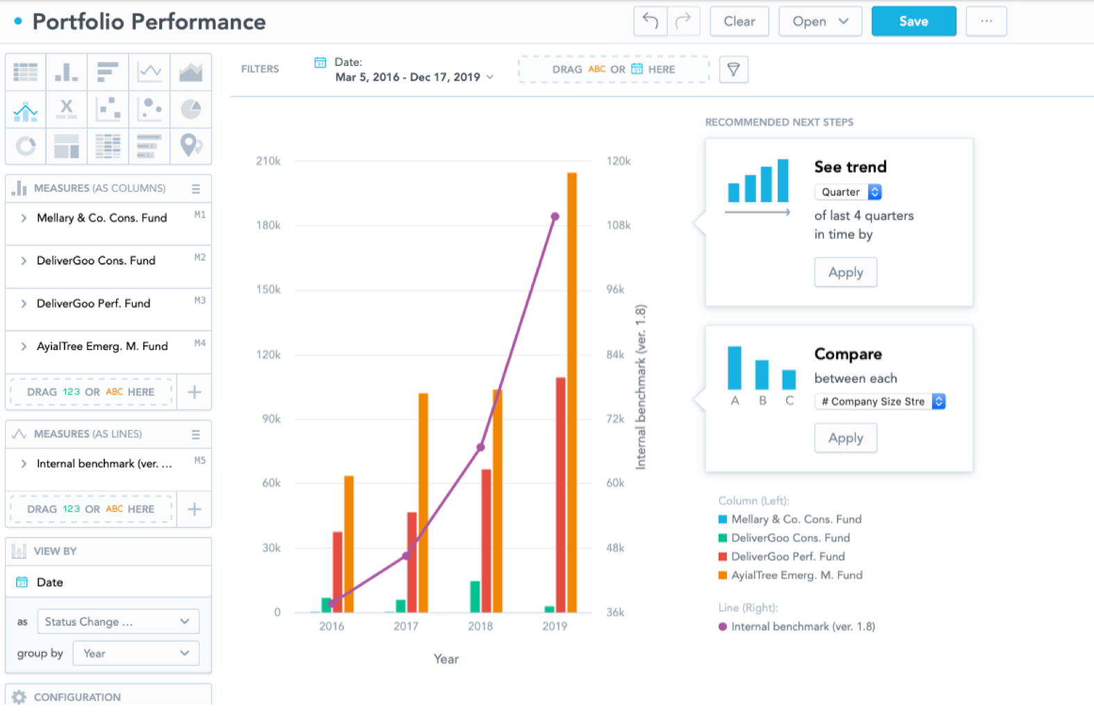Click the M5 measure label
1094x714 pixels.
point(200,460)
